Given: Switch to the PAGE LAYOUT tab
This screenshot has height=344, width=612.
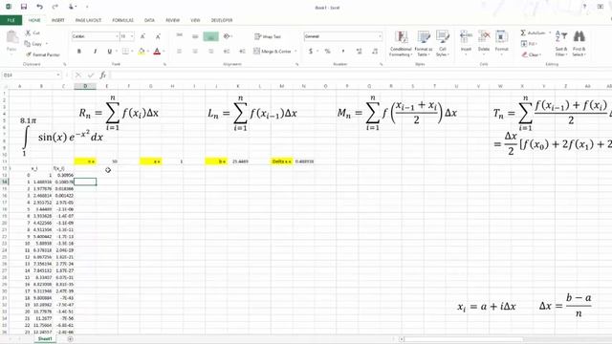Looking at the screenshot, I should coord(88,20).
